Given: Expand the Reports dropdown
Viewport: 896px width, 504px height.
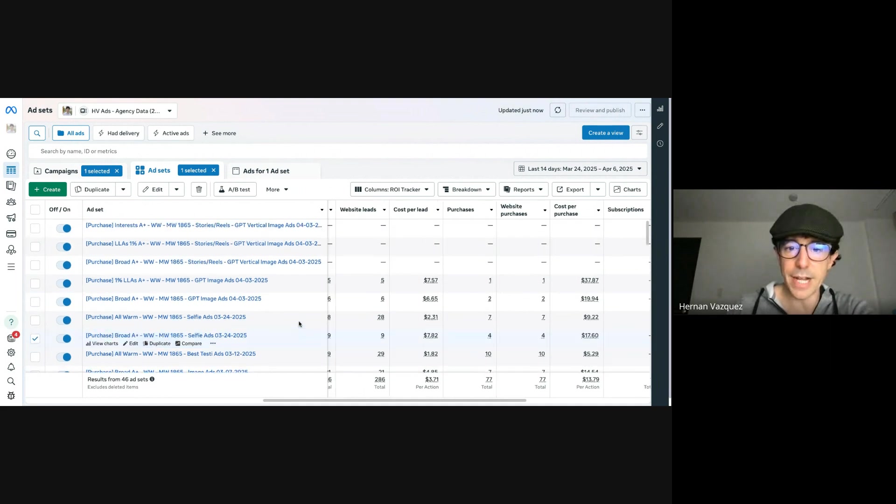Looking at the screenshot, I should click(x=524, y=189).
